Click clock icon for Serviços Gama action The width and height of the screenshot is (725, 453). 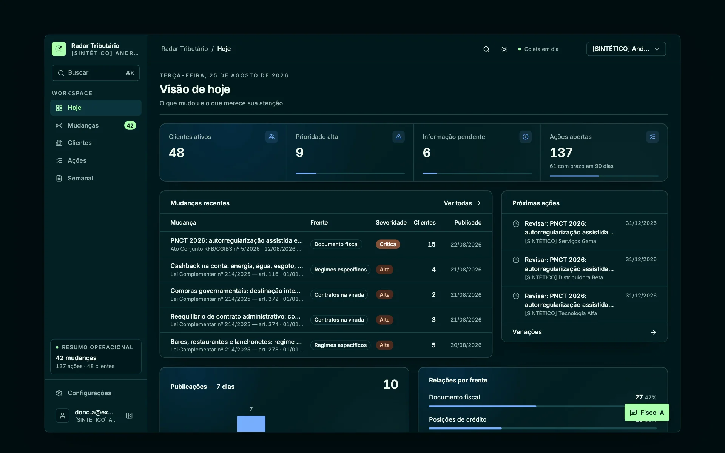(516, 223)
